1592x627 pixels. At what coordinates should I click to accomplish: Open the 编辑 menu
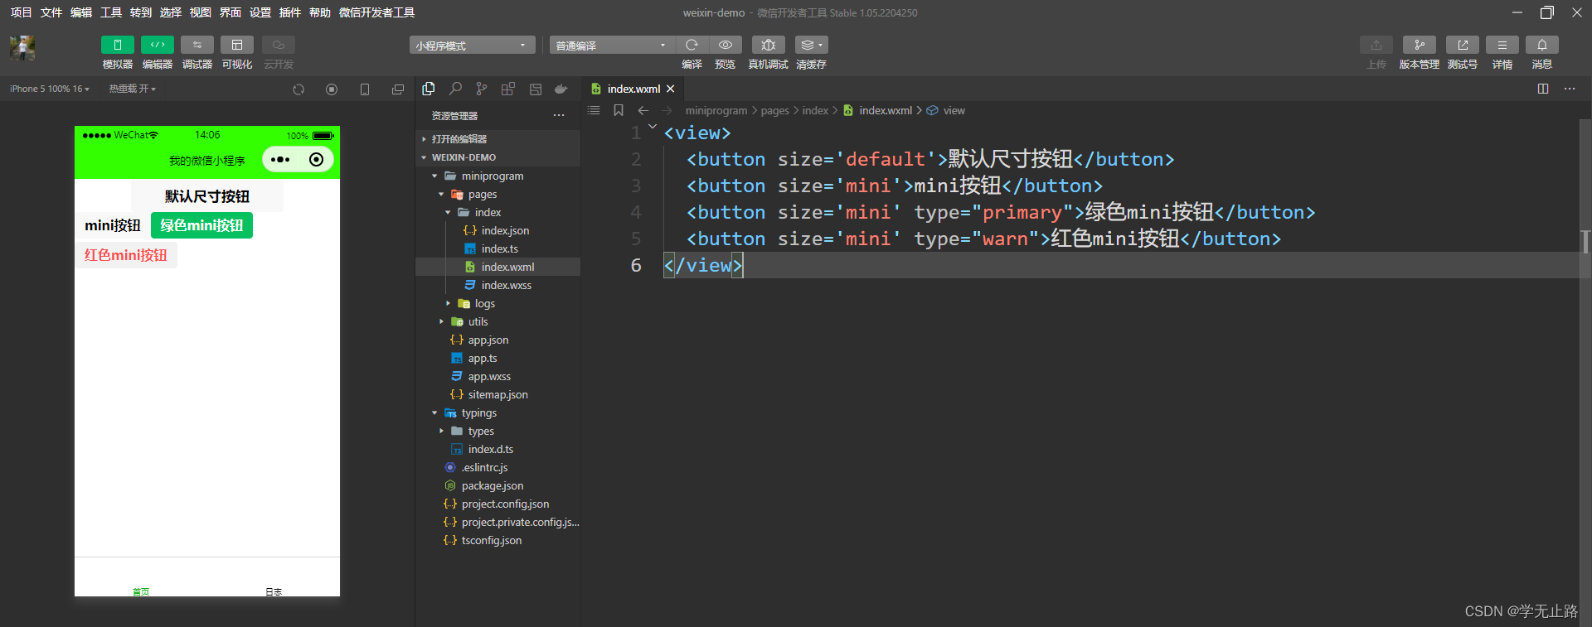[x=81, y=12]
